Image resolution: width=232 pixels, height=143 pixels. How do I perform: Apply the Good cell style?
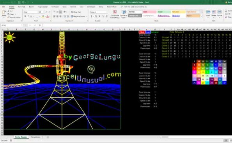(164, 12)
